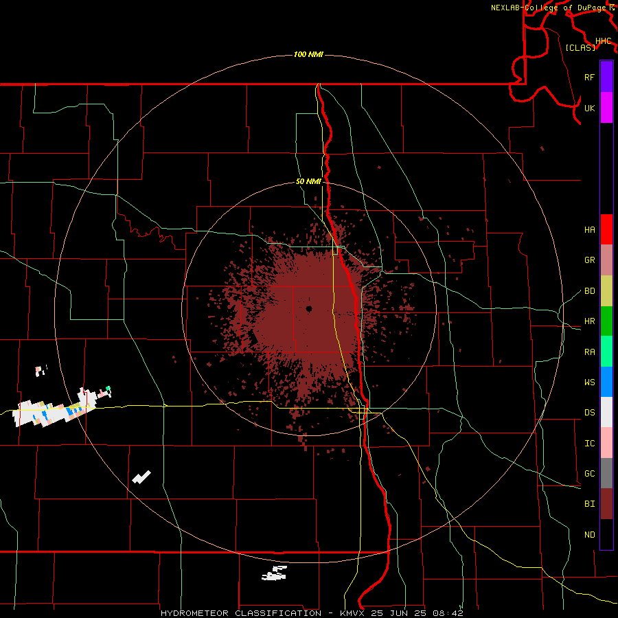Pick the green HR legend swatch
618x618 pixels.
[606, 321]
